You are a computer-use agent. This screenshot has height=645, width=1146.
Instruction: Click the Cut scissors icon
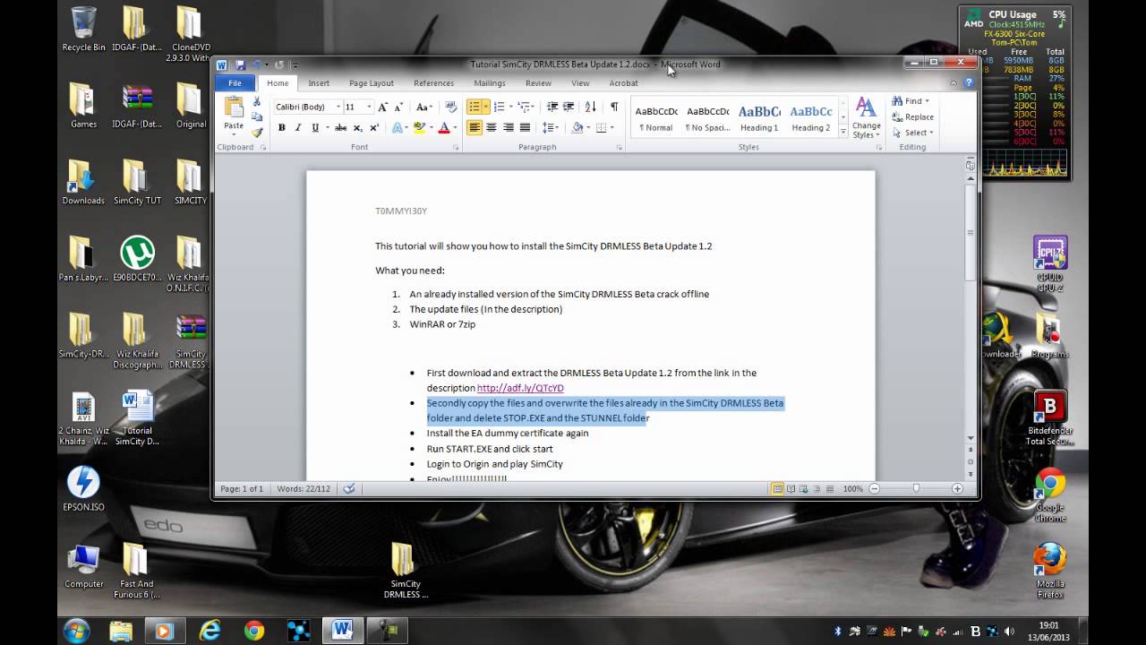257,102
